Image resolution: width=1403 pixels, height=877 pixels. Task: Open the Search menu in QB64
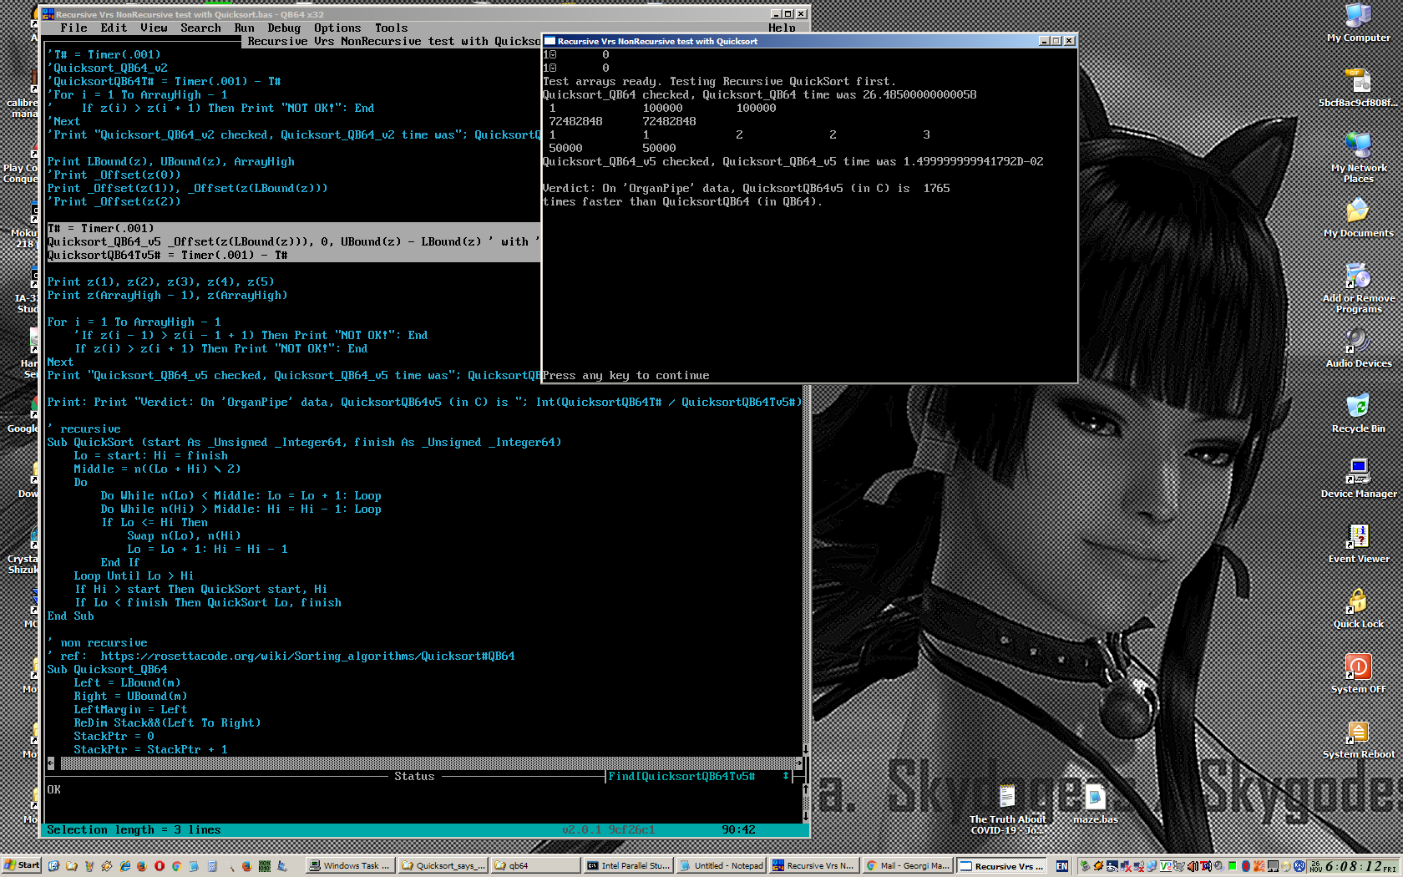(200, 28)
